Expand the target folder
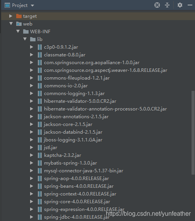Screen dimensions: 195x221 11,16
